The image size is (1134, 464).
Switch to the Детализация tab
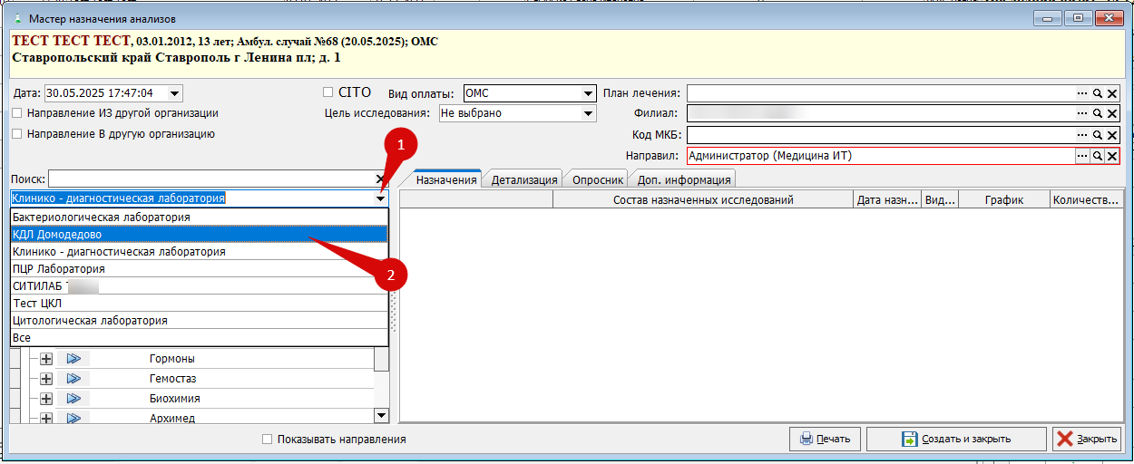(523, 179)
